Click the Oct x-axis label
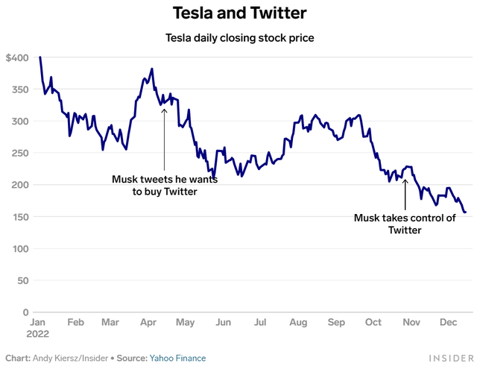 click(373, 322)
